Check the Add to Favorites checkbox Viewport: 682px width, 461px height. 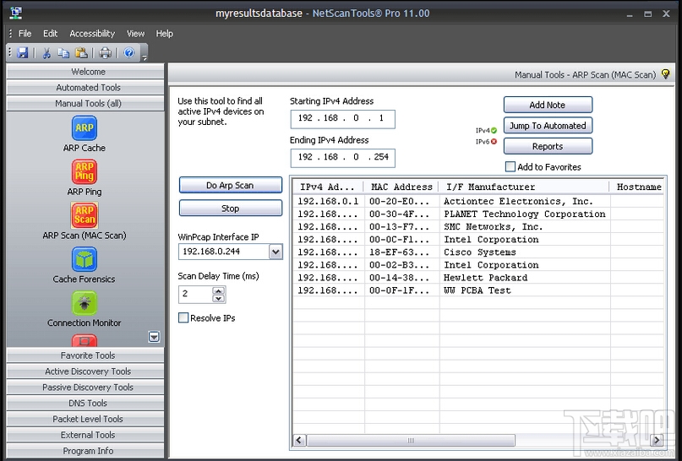(x=510, y=167)
